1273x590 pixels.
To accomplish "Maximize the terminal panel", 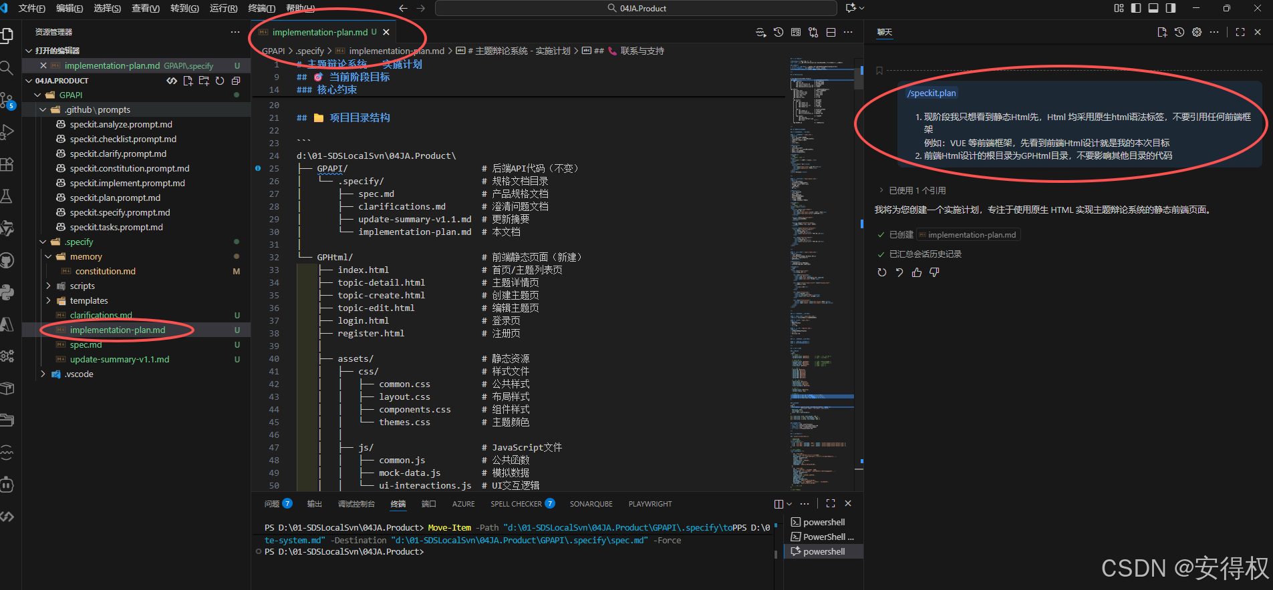I will pos(831,503).
